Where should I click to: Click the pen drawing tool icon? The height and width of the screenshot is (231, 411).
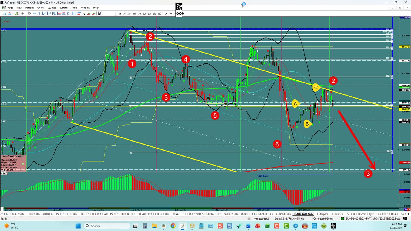tap(100, 13)
